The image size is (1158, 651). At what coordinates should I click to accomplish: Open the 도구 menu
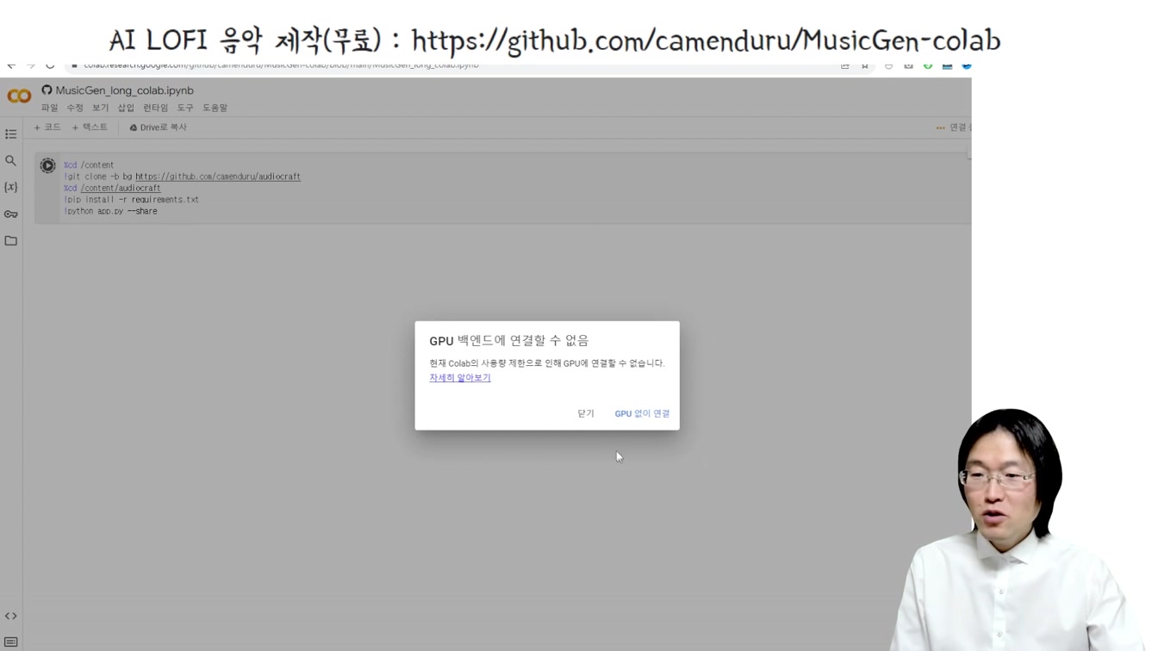(185, 108)
